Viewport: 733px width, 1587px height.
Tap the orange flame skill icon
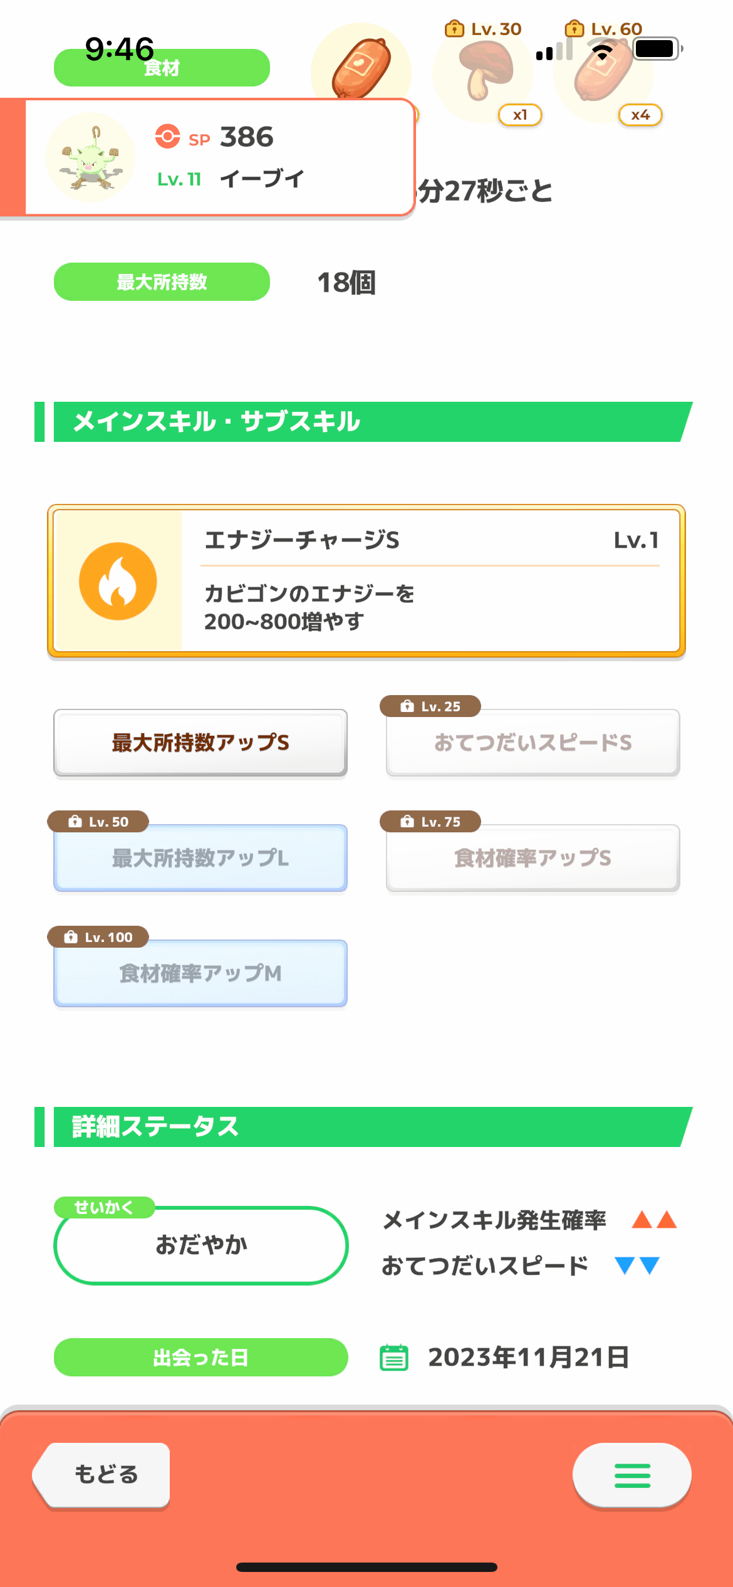click(x=118, y=581)
